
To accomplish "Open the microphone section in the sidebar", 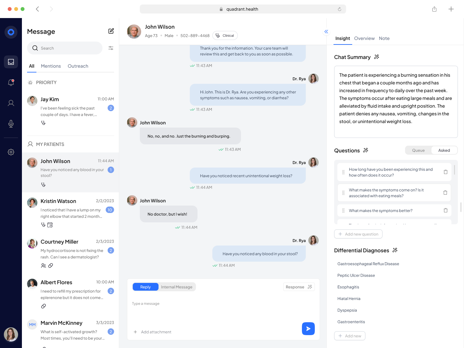I will [11, 124].
